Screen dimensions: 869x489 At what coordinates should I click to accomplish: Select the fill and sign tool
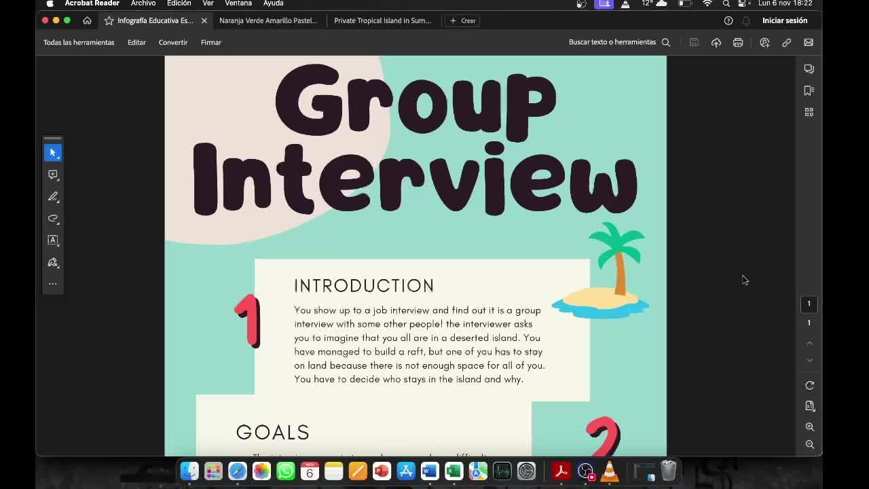pyautogui.click(x=53, y=262)
